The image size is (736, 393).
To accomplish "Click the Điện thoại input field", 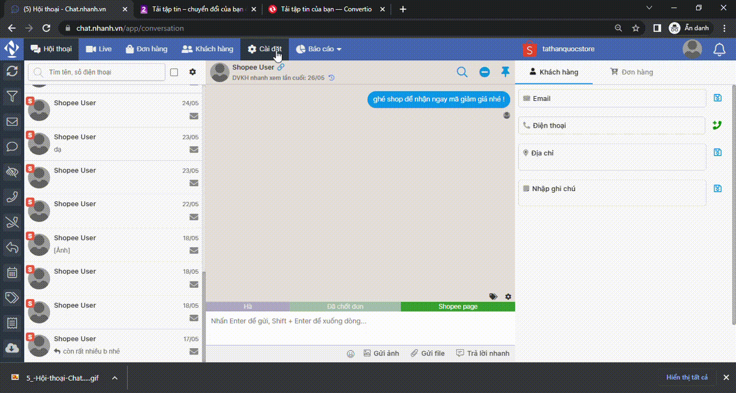I will (612, 125).
